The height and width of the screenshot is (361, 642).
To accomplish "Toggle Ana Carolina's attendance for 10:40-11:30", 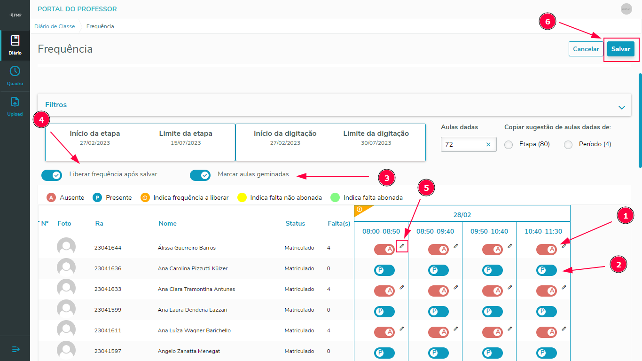I will tap(547, 270).
